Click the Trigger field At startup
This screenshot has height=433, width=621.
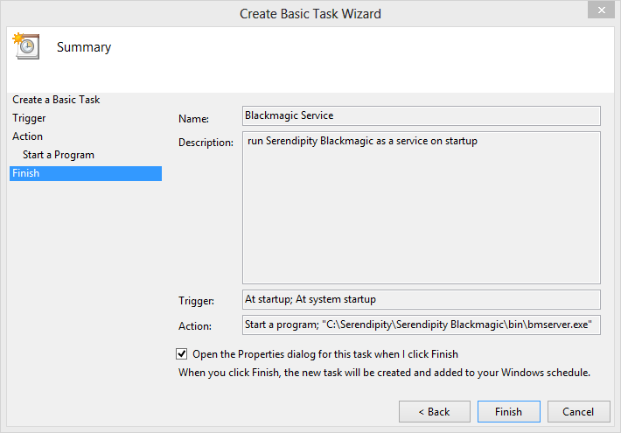click(422, 299)
